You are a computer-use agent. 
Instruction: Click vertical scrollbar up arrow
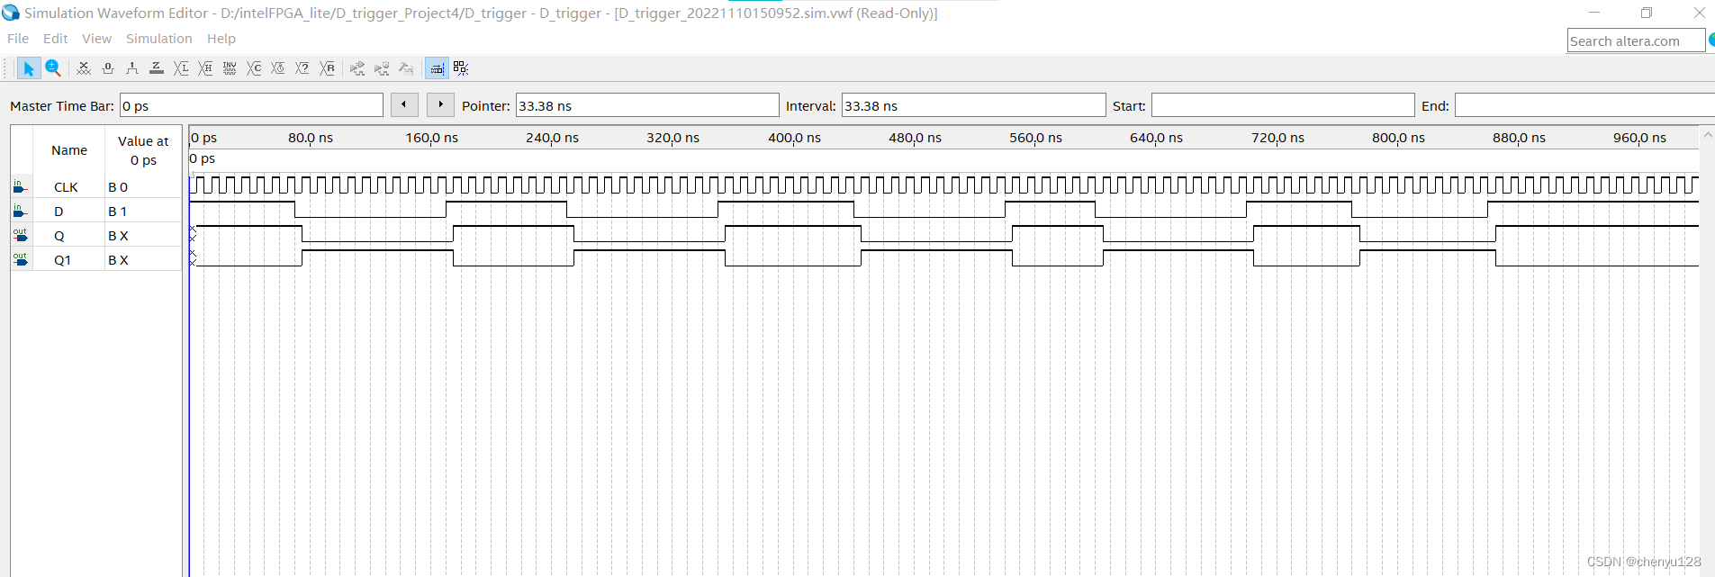point(1708,135)
